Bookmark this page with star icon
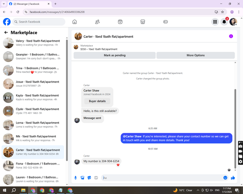Viewport: 243px width, 194px height. 223,12
